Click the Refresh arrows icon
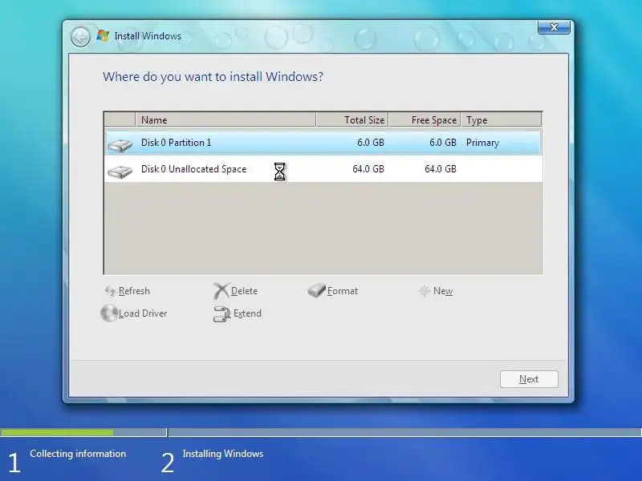This screenshot has height=481, width=642. [110, 291]
